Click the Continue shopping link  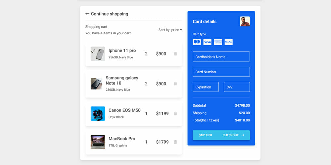[x=109, y=14]
